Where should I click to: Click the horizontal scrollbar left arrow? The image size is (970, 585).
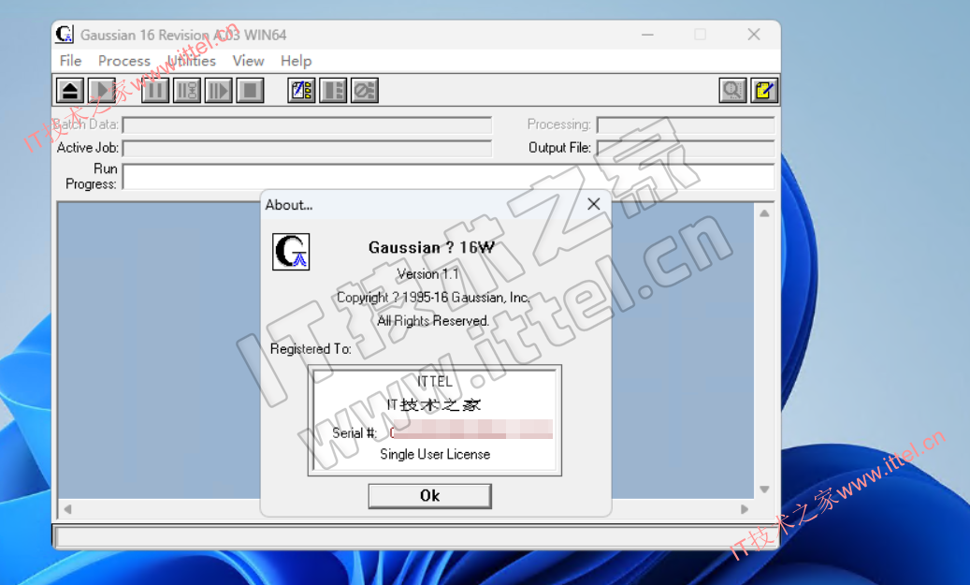click(66, 510)
